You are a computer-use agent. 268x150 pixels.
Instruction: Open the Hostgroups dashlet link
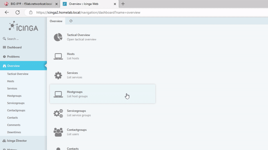pos(75,92)
